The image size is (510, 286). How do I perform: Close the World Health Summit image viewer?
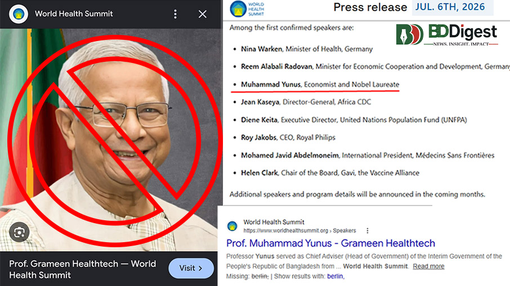(202, 14)
